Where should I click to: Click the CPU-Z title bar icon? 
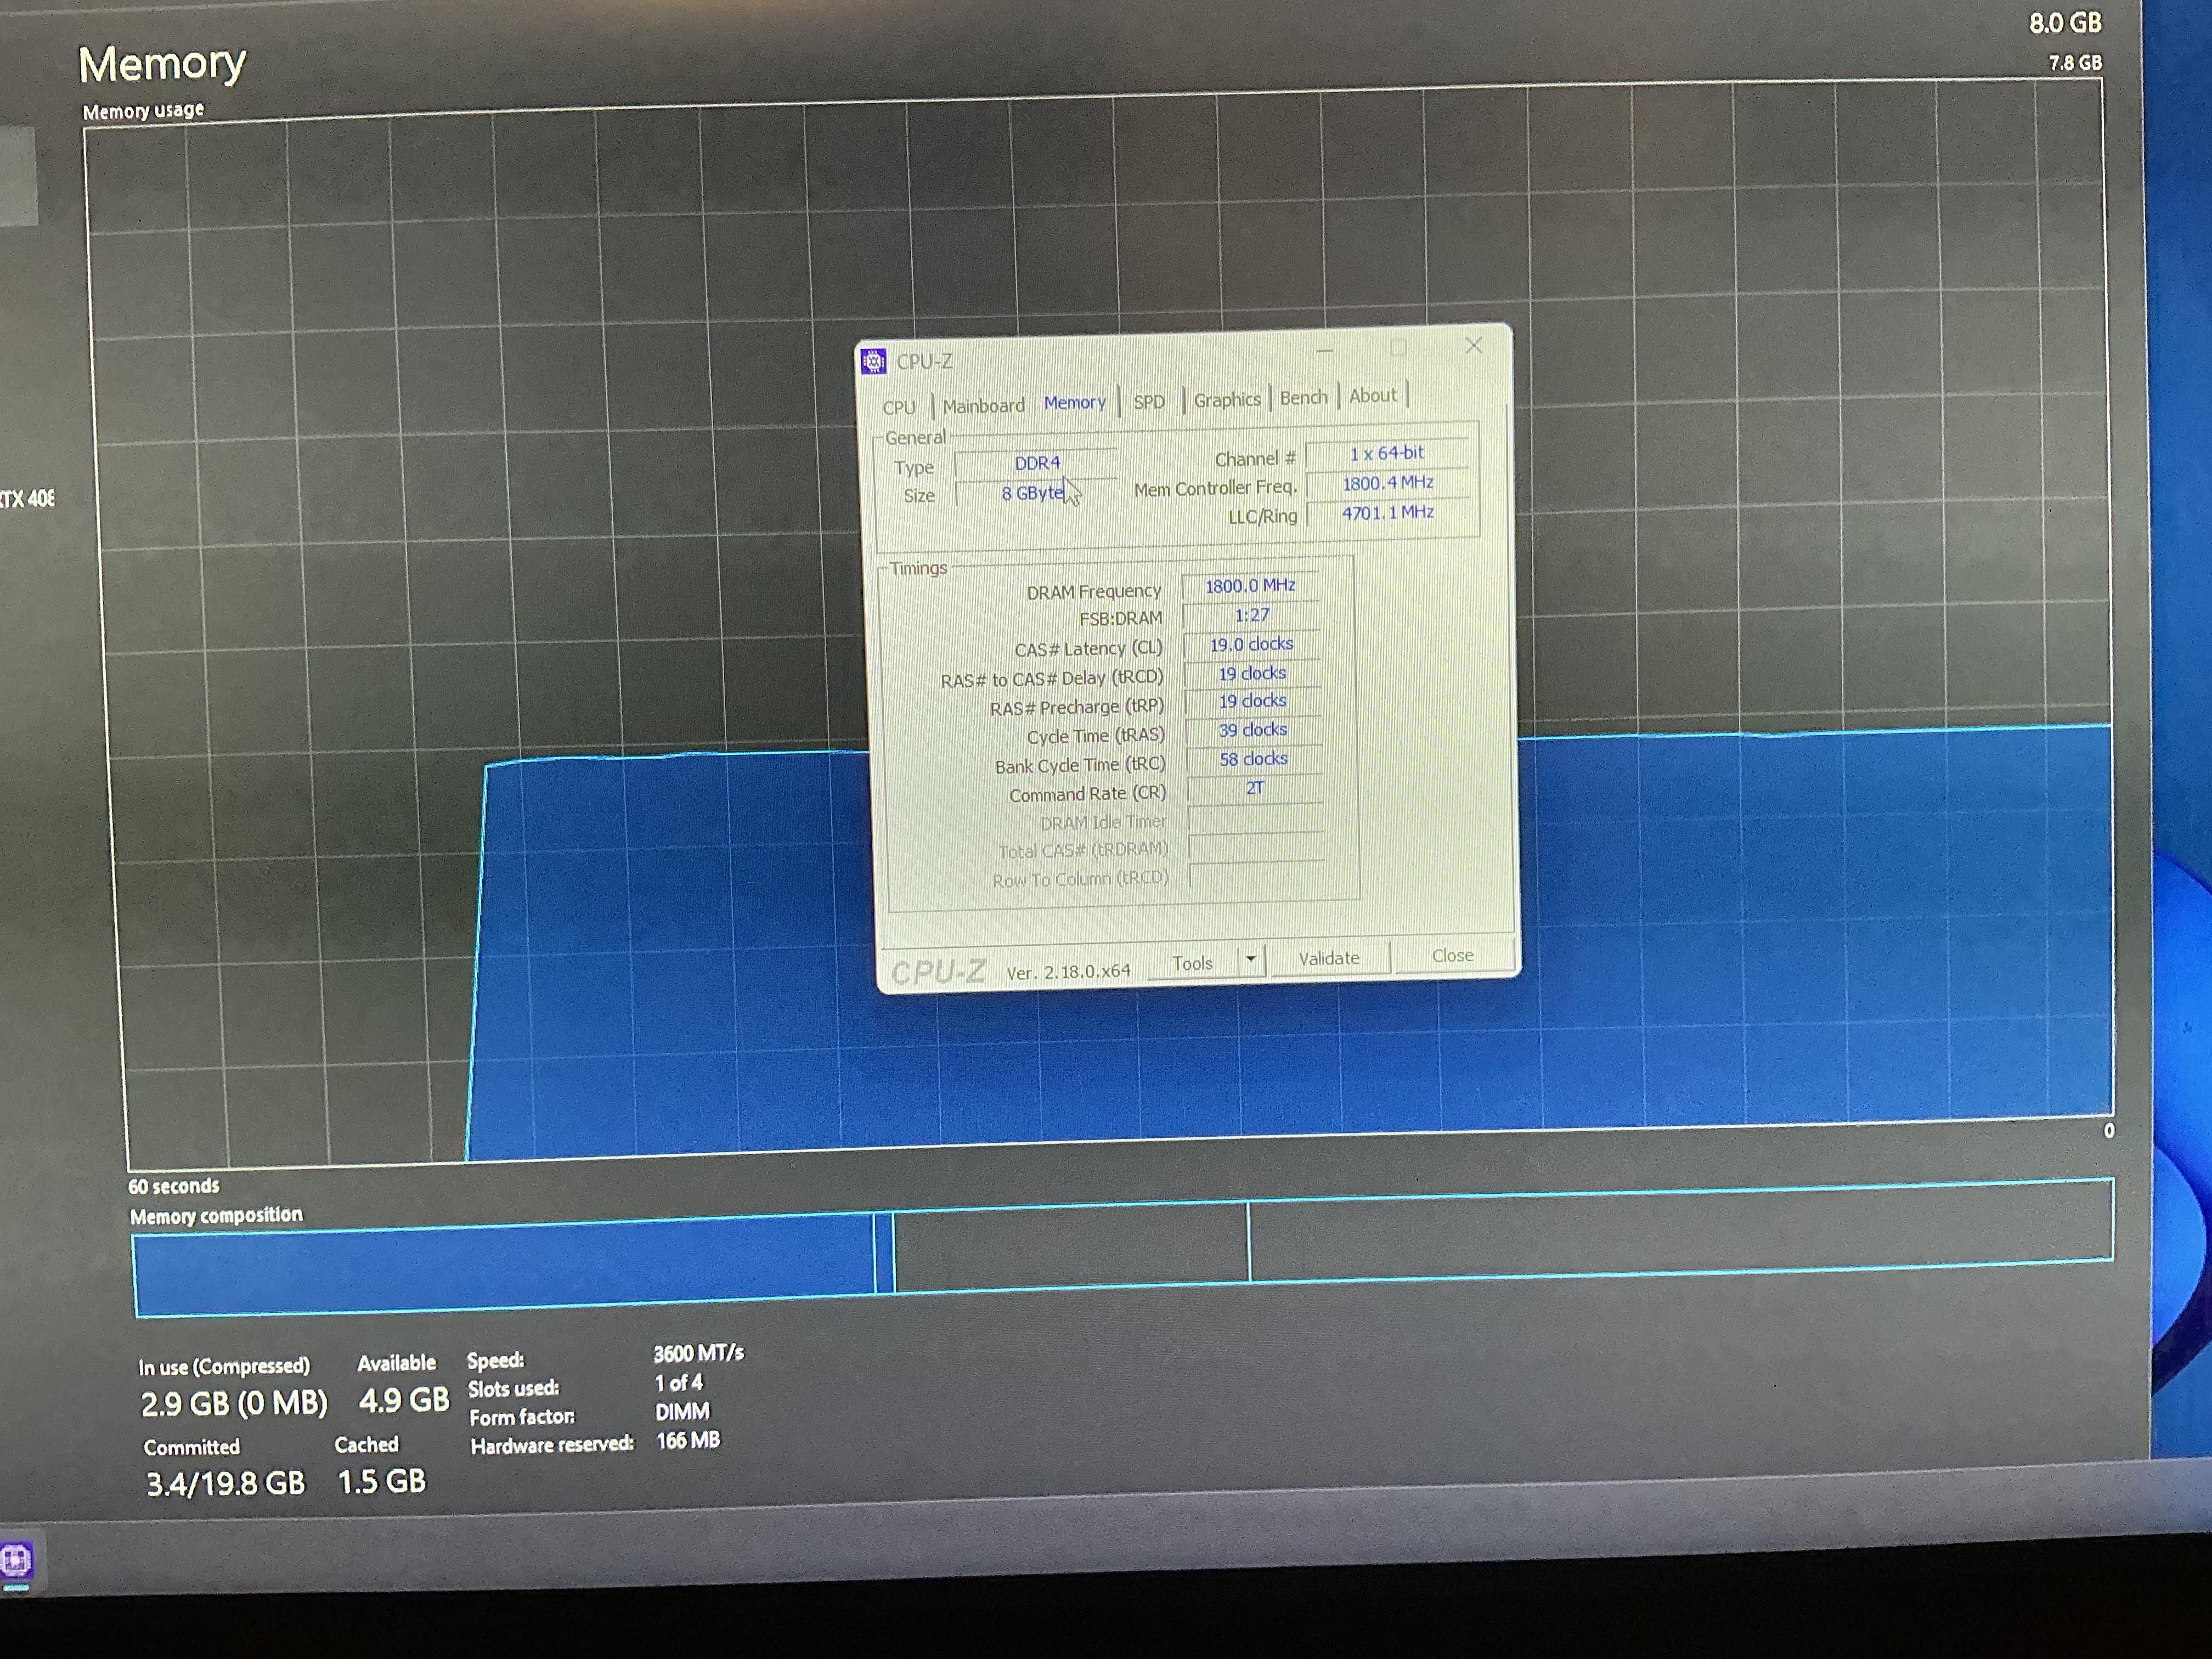(873, 361)
